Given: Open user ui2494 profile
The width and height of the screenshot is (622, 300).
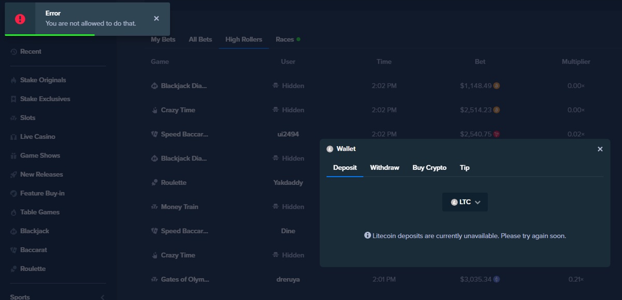Looking at the screenshot, I should click(x=288, y=134).
